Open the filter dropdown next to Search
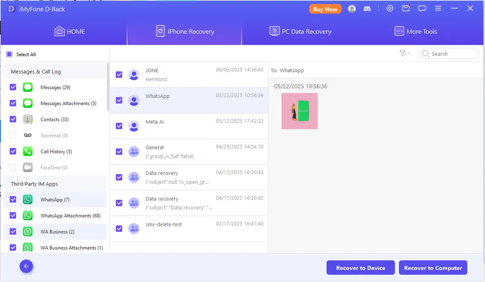Screen dimensions: 485x282 click(405, 54)
